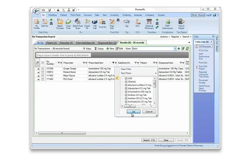Image resolution: width=251 pixels, height=156 pixels.
Task: Click binoculars icon in Data Entry group
Action: [x=51, y=23]
